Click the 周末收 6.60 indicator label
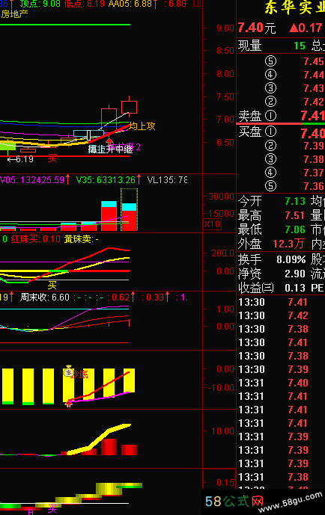Image resolution: width=325 pixels, height=515 pixels. point(45,297)
